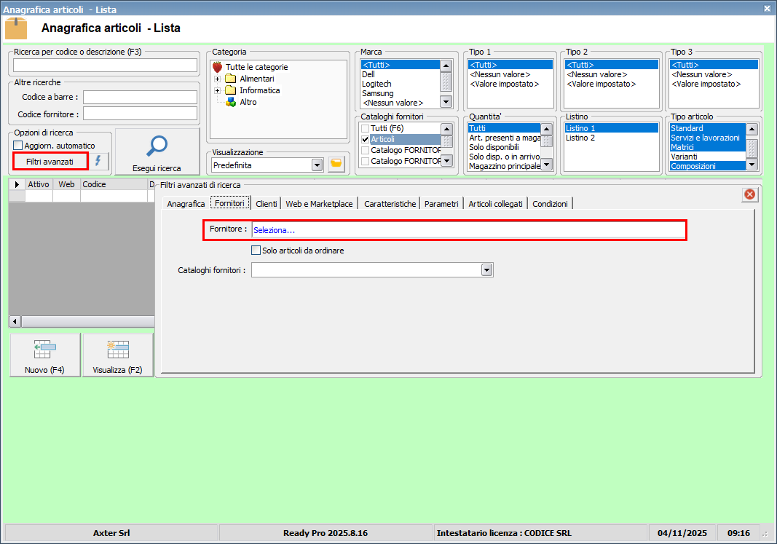Select Solo disp. o in arrivo entry
This screenshot has height=544, width=777.
(504, 157)
